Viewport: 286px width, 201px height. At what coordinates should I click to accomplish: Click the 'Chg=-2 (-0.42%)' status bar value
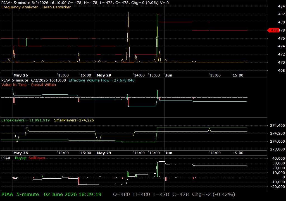pyautogui.click(x=214, y=194)
